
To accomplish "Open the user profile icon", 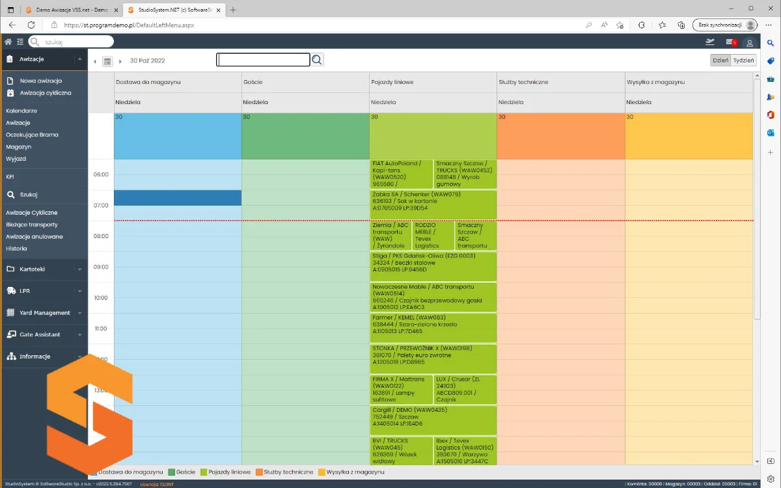I will (750, 43).
